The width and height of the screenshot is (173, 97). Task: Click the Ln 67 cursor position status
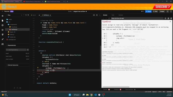point(148,92)
